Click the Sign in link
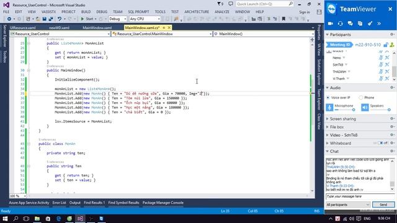 tap(305, 12)
